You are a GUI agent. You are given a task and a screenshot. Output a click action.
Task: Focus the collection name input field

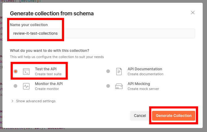[x=102, y=33]
